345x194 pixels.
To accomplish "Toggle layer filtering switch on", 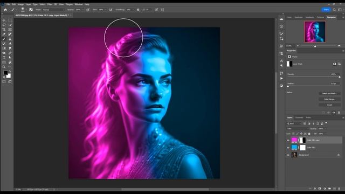I will 326,123.
